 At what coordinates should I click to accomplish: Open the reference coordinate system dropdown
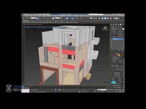(x=57, y=18)
